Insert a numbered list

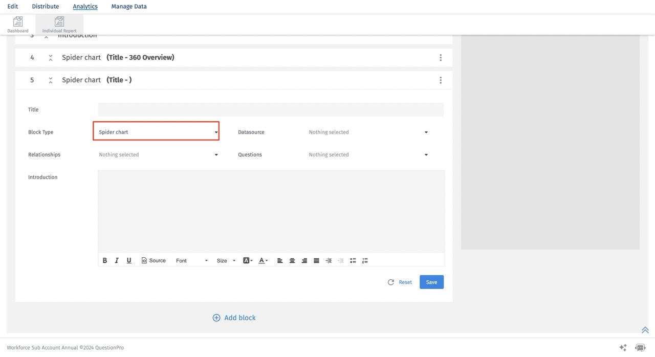[365, 260]
